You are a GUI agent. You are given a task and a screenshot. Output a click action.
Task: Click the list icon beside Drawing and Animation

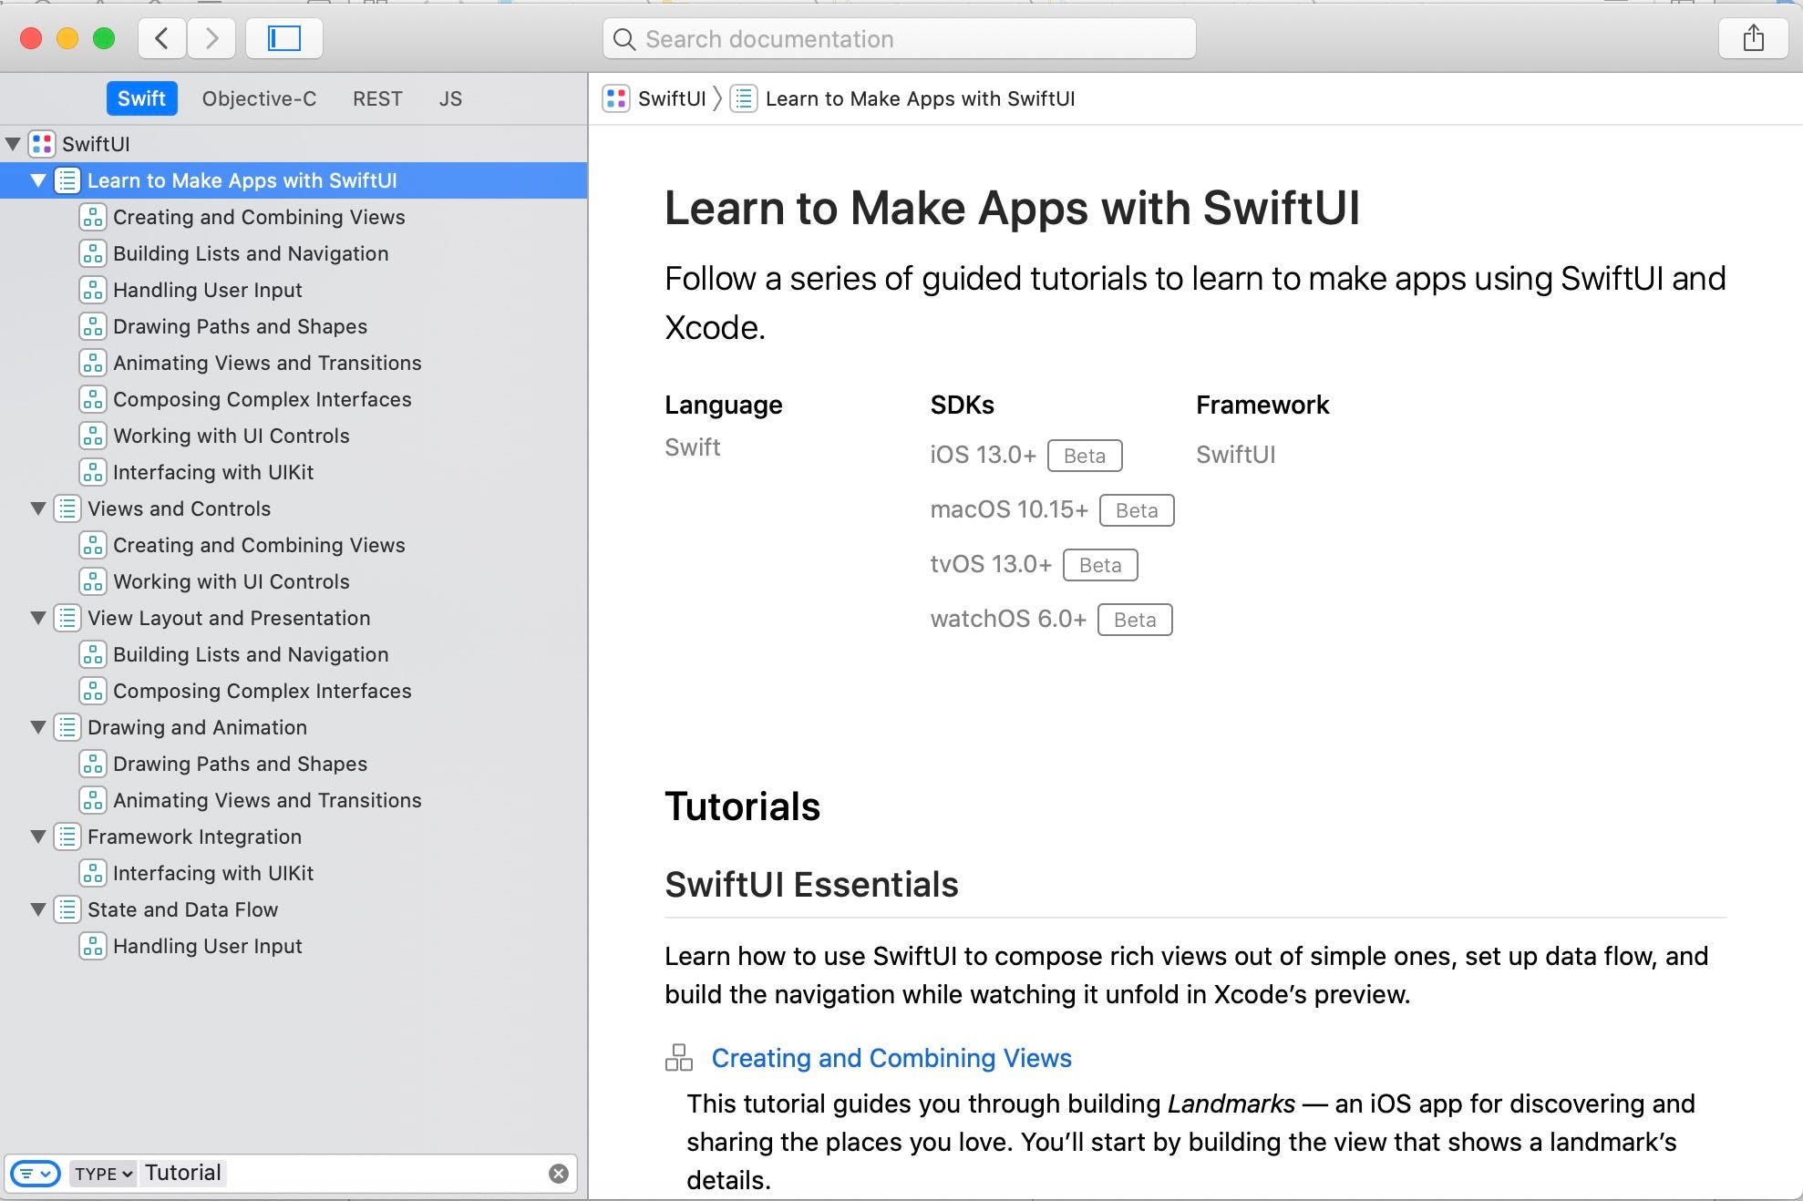coord(67,727)
